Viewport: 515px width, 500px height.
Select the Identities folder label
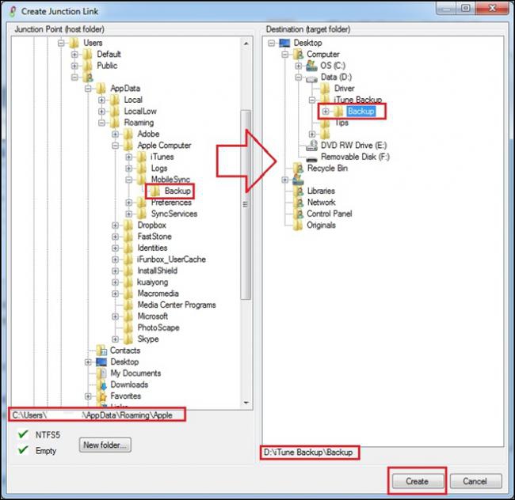coord(152,248)
